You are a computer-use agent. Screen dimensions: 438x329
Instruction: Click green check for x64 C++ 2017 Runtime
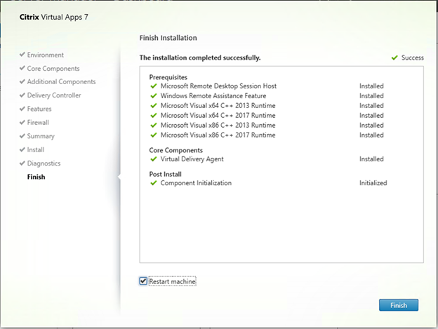pyautogui.click(x=153, y=116)
